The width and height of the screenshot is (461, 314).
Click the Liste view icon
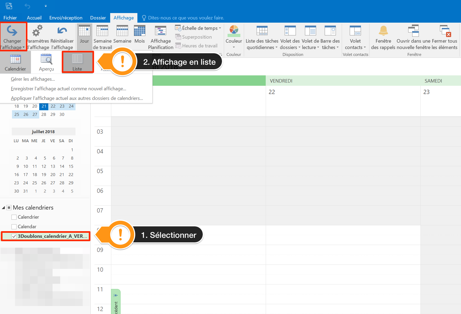(77, 59)
